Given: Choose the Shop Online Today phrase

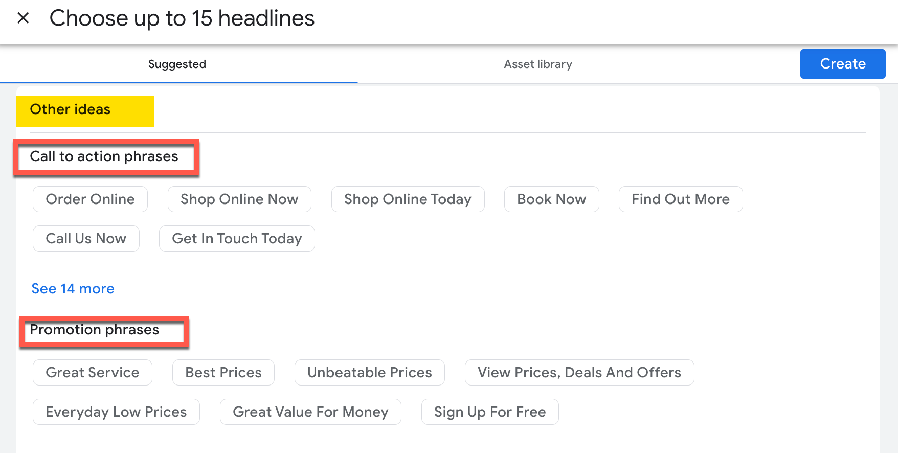Looking at the screenshot, I should (x=408, y=199).
